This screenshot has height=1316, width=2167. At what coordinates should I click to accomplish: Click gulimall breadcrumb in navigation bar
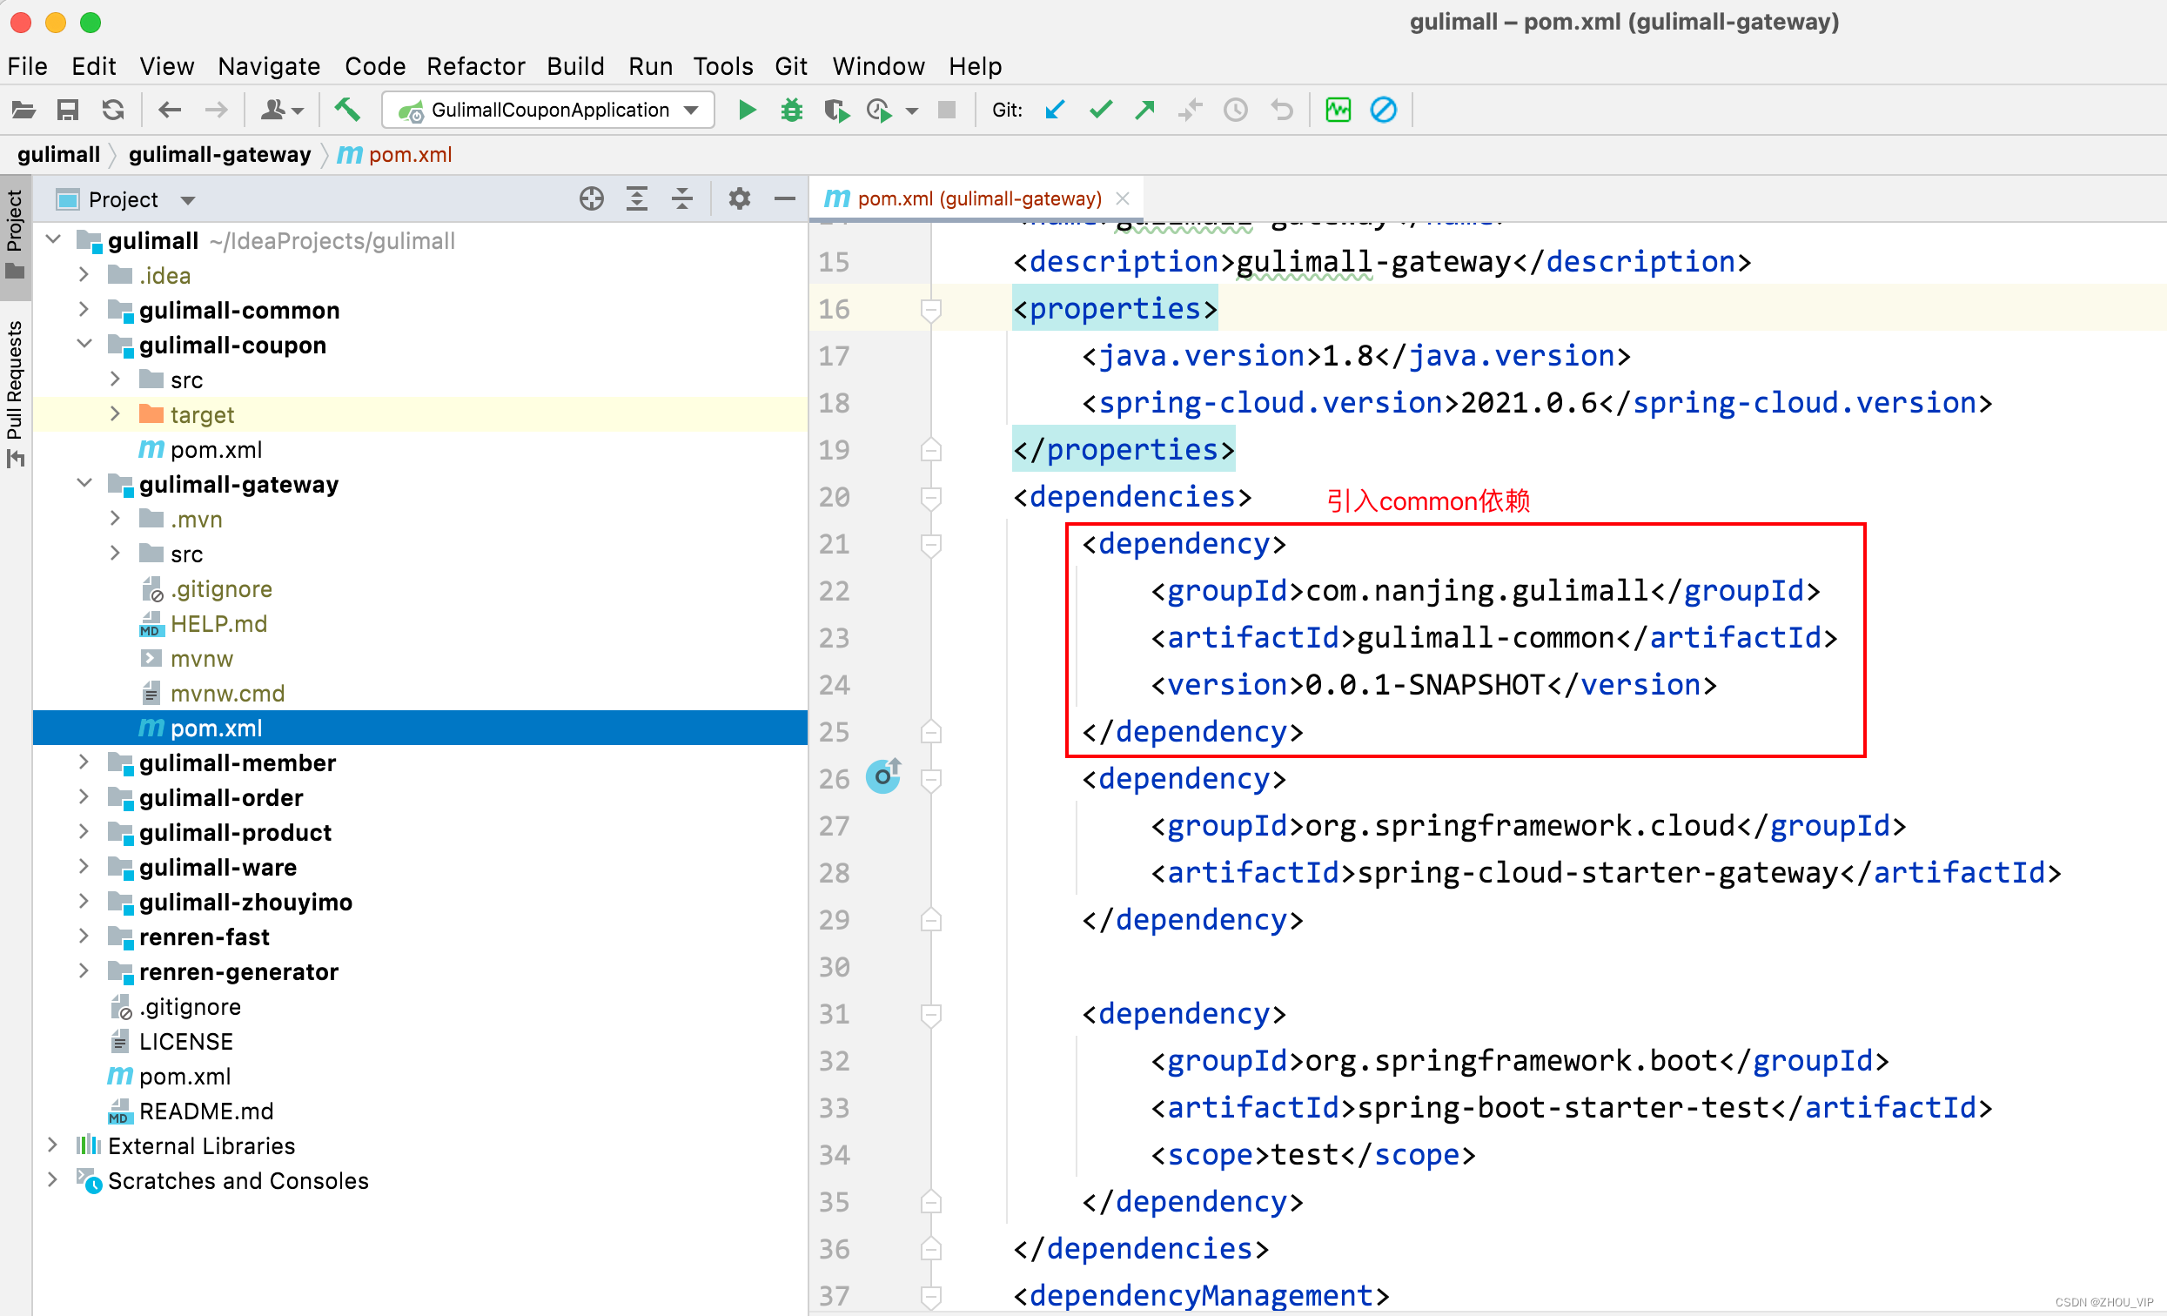coord(58,155)
